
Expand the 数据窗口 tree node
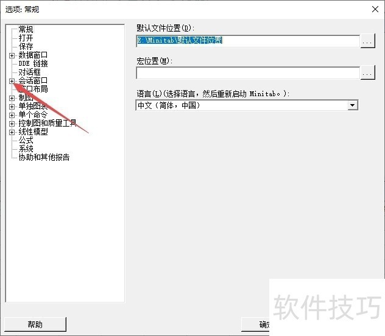click(12, 55)
